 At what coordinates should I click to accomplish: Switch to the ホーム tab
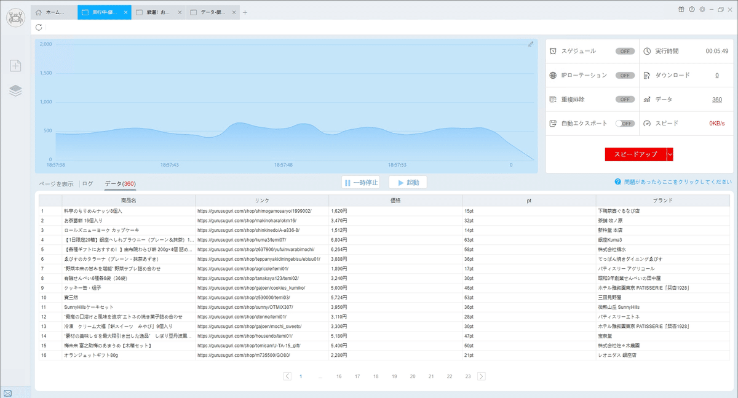(x=54, y=12)
